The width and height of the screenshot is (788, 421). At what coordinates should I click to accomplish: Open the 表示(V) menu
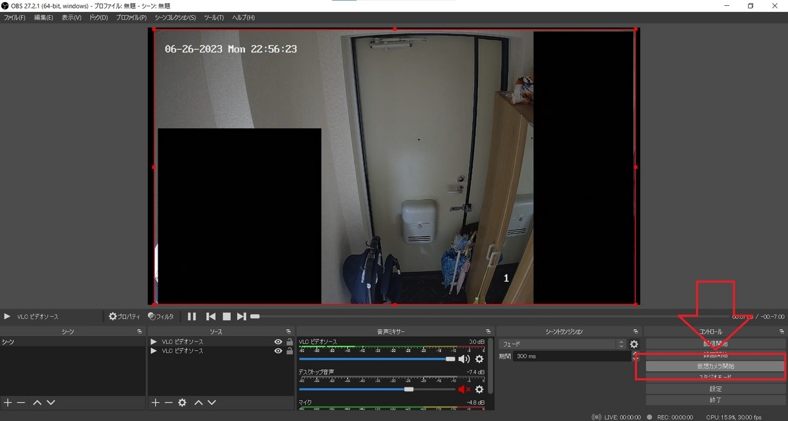[71, 18]
